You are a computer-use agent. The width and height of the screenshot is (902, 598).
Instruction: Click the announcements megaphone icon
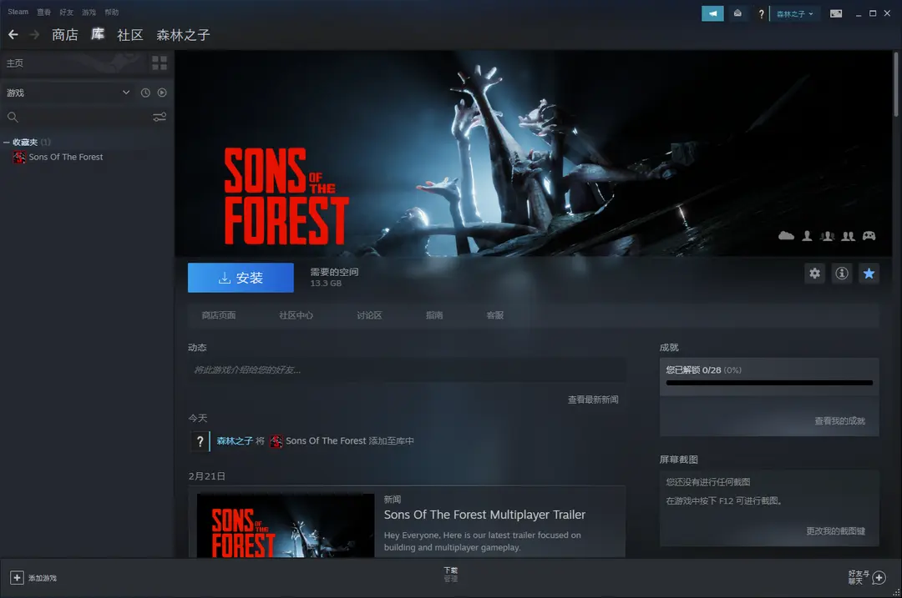coord(712,13)
